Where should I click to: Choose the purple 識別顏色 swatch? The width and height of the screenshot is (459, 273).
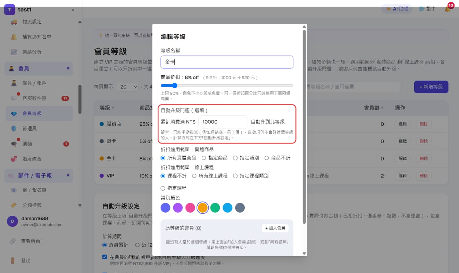point(178,208)
